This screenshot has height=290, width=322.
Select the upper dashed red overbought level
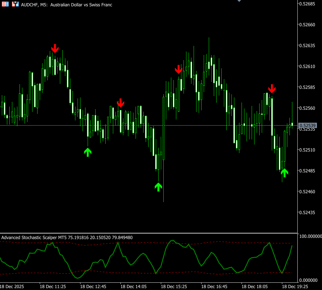click(x=146, y=243)
